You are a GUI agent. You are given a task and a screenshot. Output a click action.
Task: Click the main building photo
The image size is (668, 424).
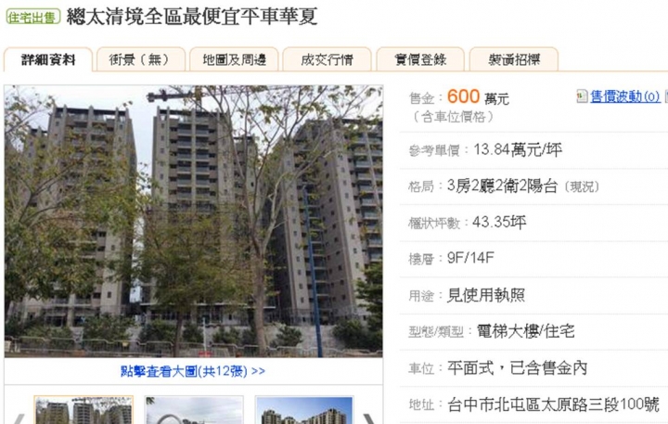click(x=193, y=221)
